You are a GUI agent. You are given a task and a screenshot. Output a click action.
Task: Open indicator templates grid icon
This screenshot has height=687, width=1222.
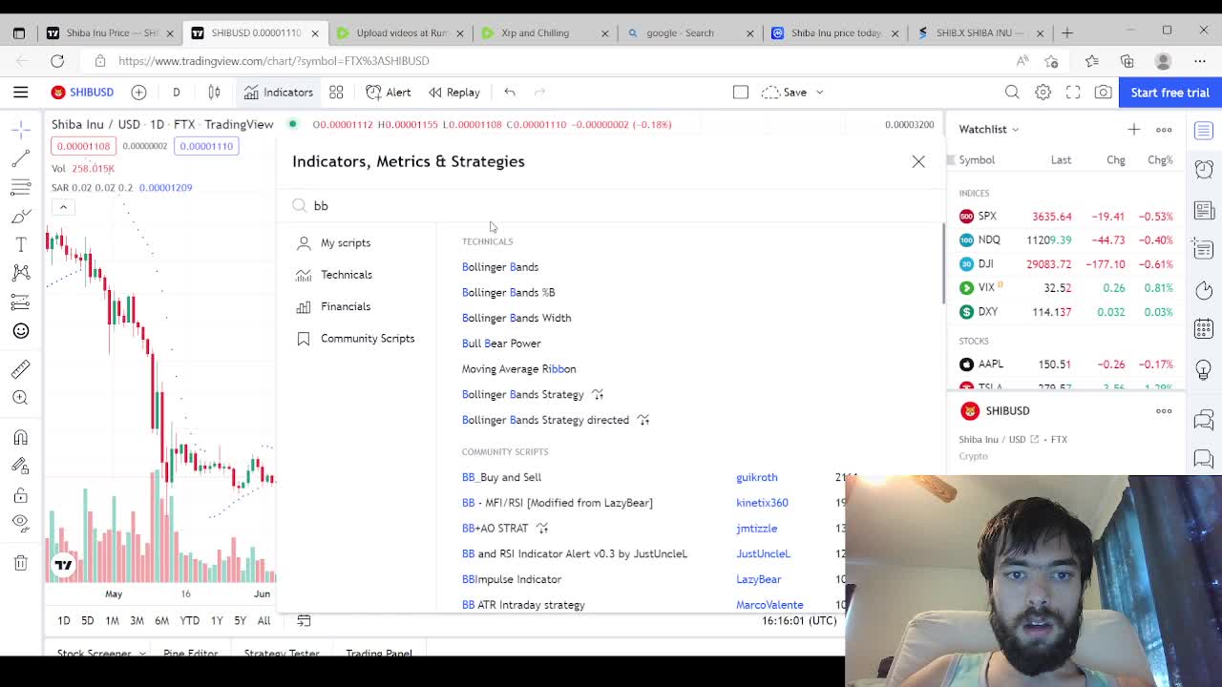click(336, 93)
